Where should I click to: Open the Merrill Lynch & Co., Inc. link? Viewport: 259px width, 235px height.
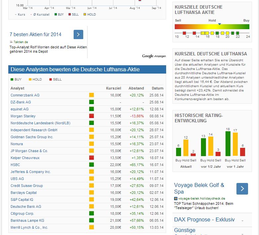29,227
